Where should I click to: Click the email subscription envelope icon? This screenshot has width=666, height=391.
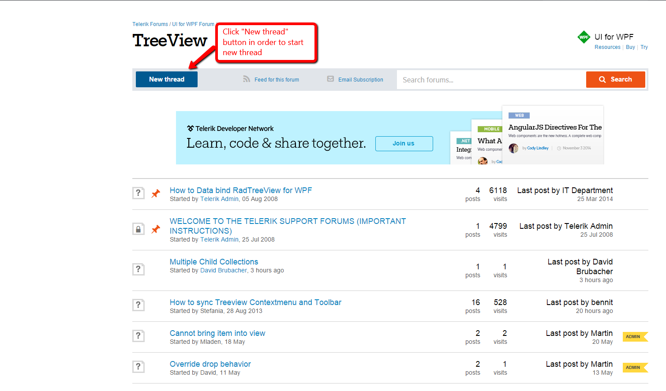[330, 79]
